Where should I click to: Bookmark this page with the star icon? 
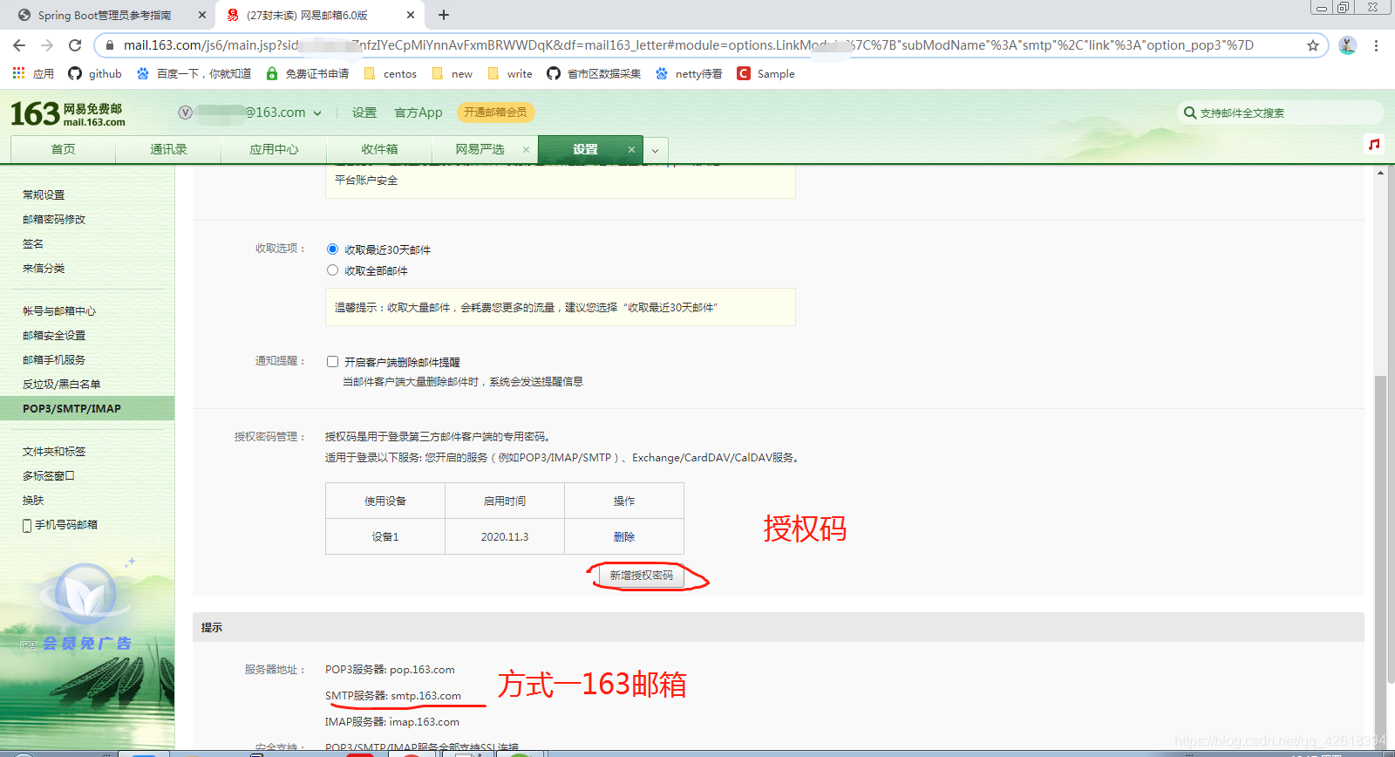(1312, 45)
